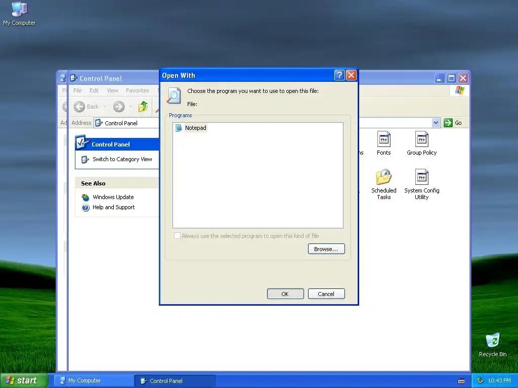The image size is (518, 388).
Task: Click the Browse... button
Action: click(x=326, y=249)
